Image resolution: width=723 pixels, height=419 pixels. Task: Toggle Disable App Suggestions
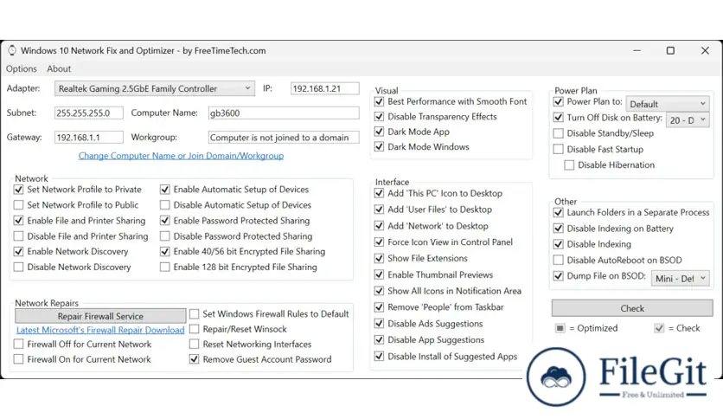click(379, 340)
